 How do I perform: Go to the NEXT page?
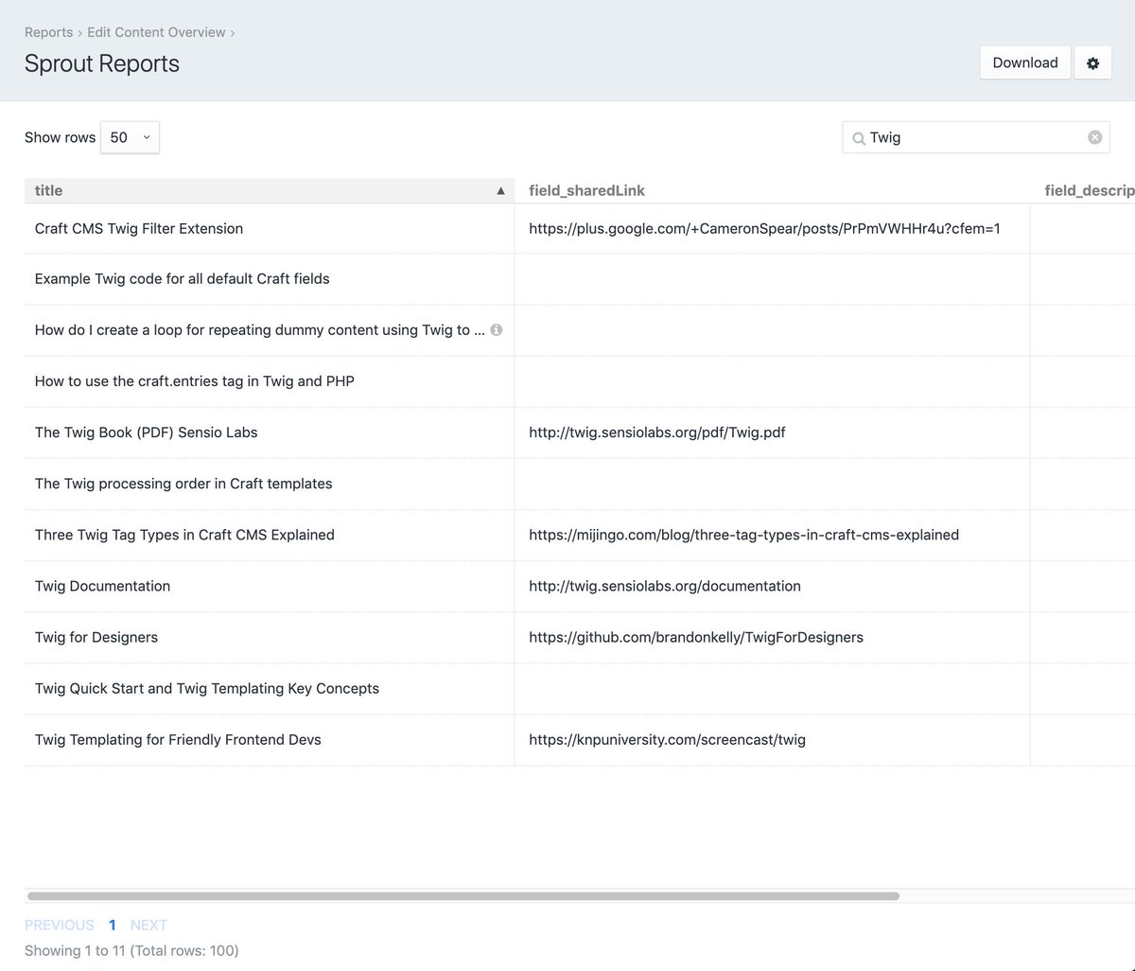pyautogui.click(x=148, y=925)
